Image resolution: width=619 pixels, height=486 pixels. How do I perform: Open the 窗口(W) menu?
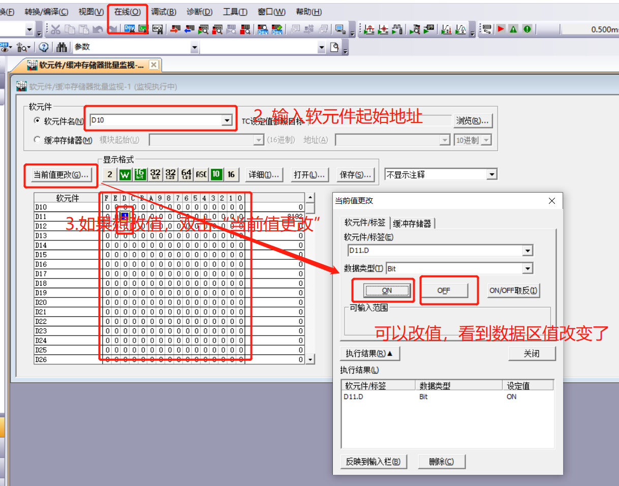272,12
